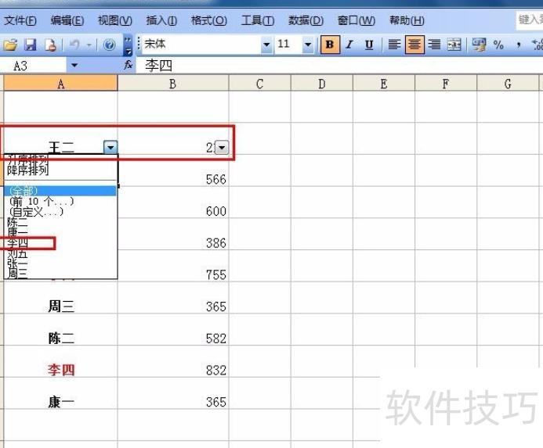Align text left
The height and width of the screenshot is (448, 543).
tap(394, 45)
